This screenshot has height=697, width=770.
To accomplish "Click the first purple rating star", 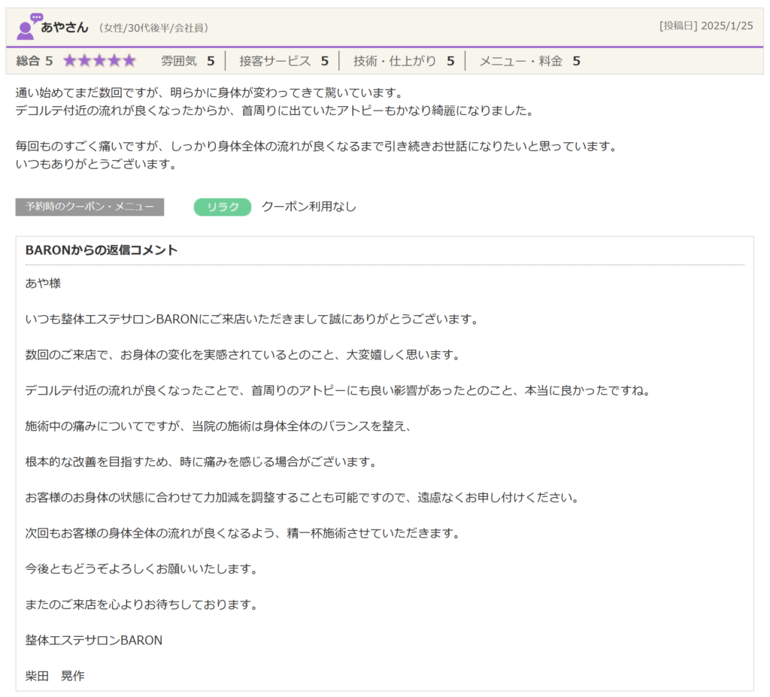I will point(70,61).
